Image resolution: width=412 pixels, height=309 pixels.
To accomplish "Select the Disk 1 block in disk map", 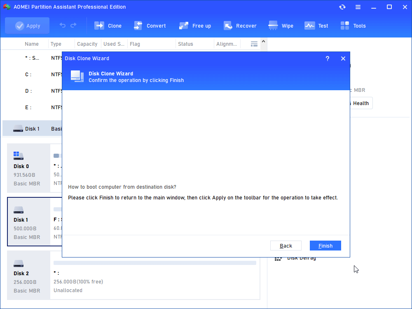I will tap(28, 222).
